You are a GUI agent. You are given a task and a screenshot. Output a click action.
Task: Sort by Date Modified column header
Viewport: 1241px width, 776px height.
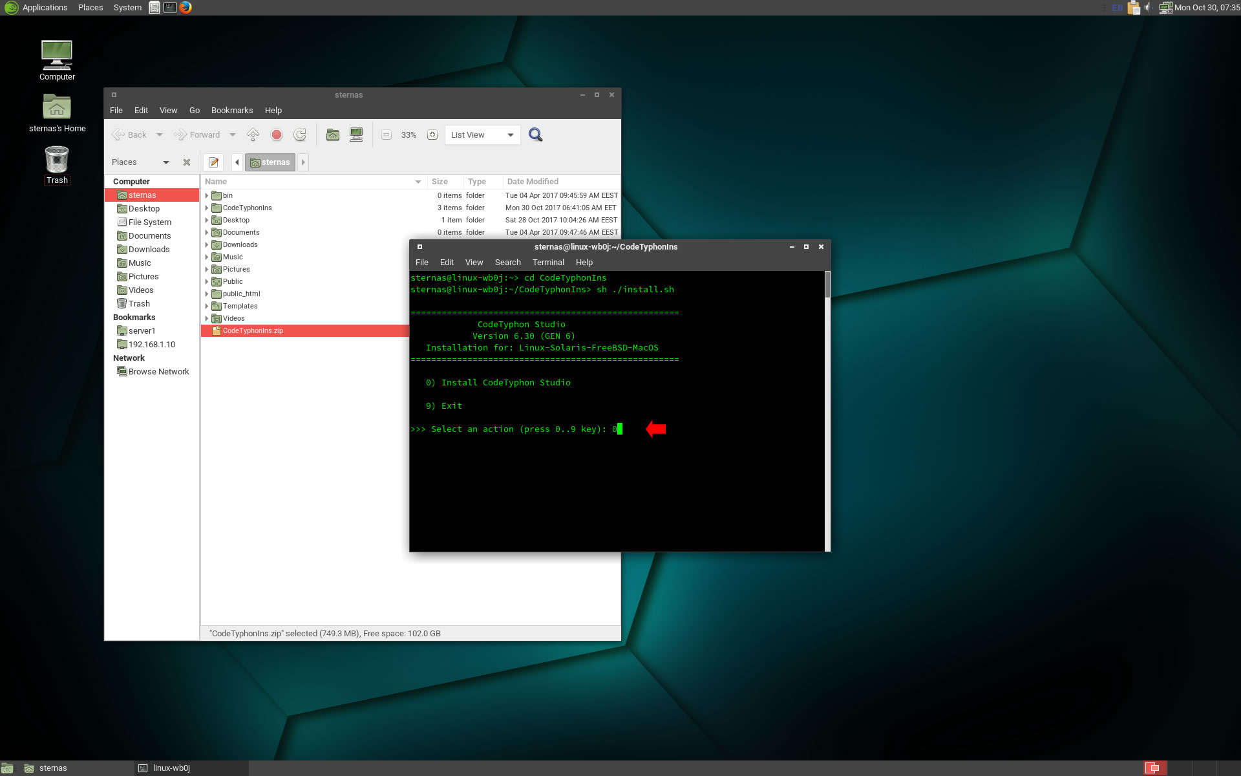(x=562, y=182)
